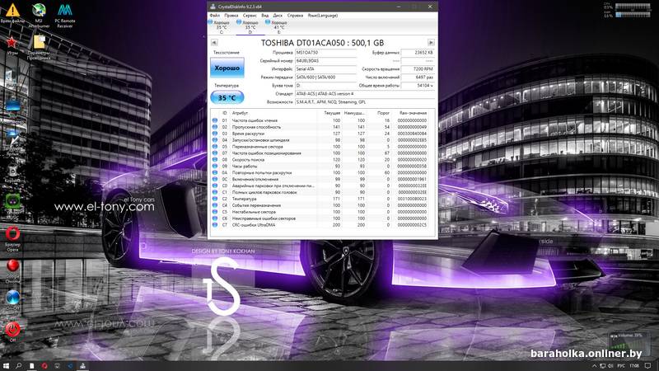This screenshot has height=371, width=659.
Task: Select the Переназначенные сектора row
Action: click(x=322, y=147)
